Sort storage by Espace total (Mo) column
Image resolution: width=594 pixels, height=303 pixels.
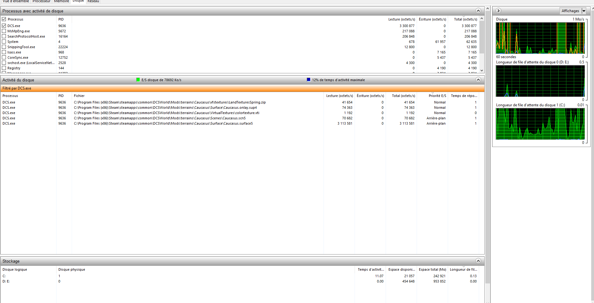click(x=432, y=269)
